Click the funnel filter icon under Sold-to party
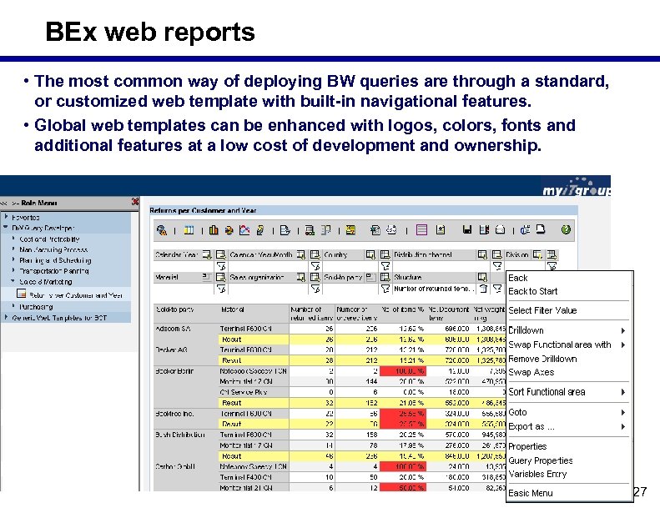The height and width of the screenshot is (508, 660). coord(385,289)
